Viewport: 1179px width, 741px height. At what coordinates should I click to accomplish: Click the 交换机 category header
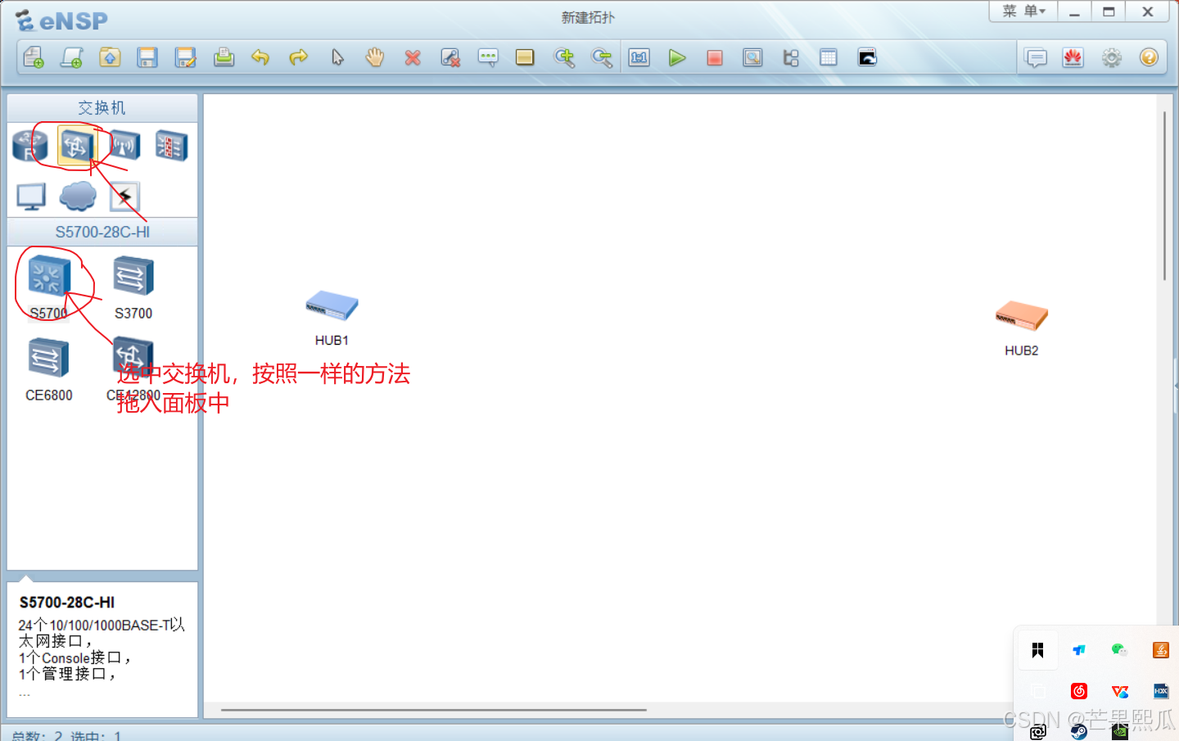tap(102, 108)
